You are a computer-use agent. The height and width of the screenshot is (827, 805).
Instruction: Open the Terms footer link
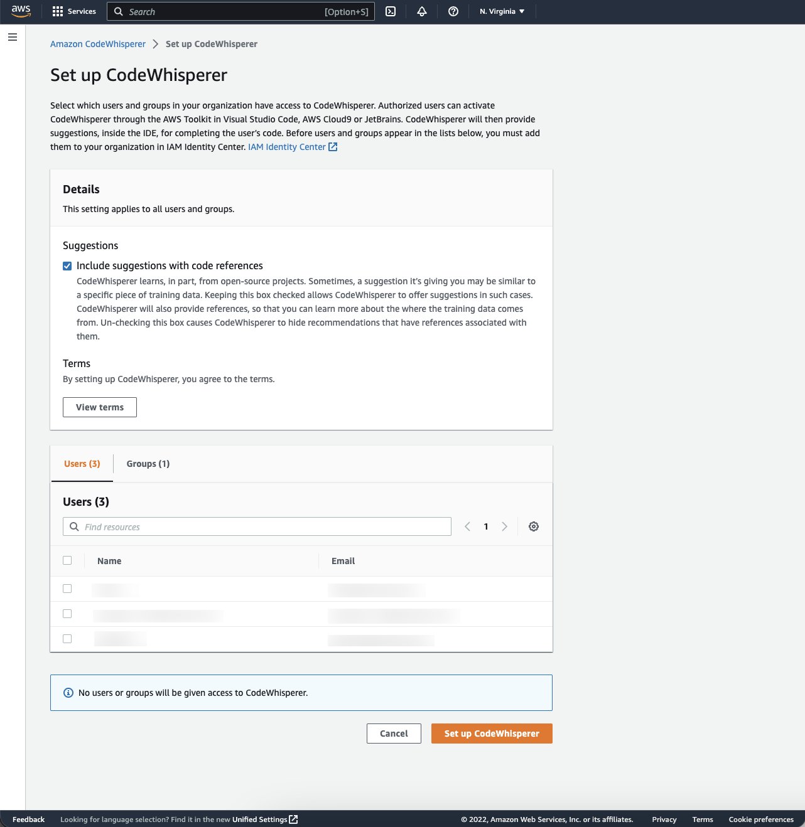[703, 819]
